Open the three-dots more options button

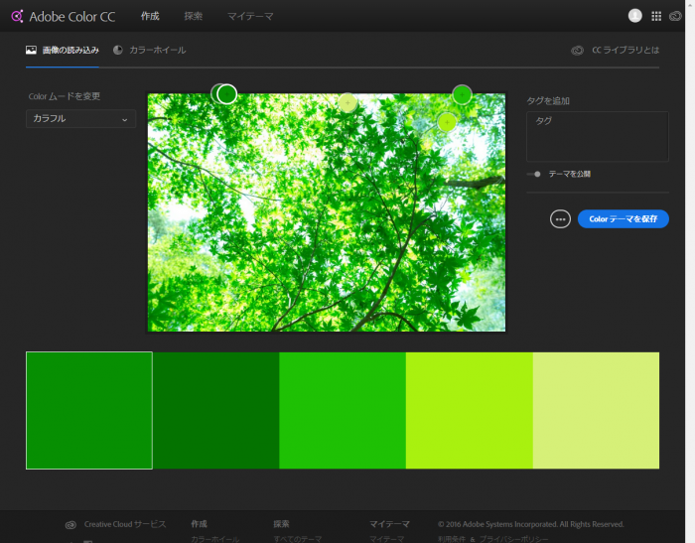(560, 218)
